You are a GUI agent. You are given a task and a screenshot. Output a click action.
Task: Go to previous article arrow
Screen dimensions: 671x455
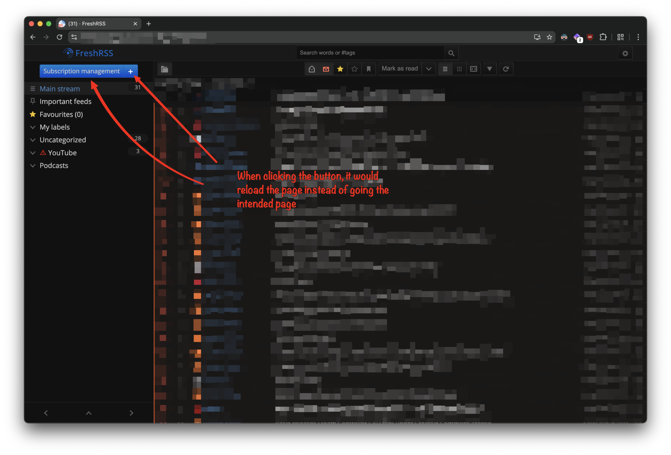[x=46, y=413]
